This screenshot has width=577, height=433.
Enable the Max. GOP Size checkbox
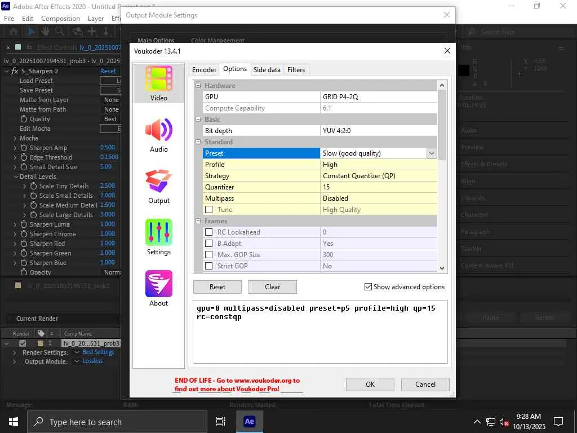click(x=208, y=254)
